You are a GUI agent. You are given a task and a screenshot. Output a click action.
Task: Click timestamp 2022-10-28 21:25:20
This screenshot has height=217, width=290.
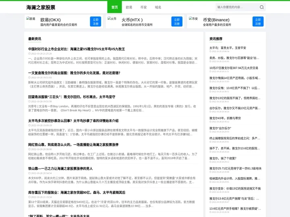[x=41, y=54]
